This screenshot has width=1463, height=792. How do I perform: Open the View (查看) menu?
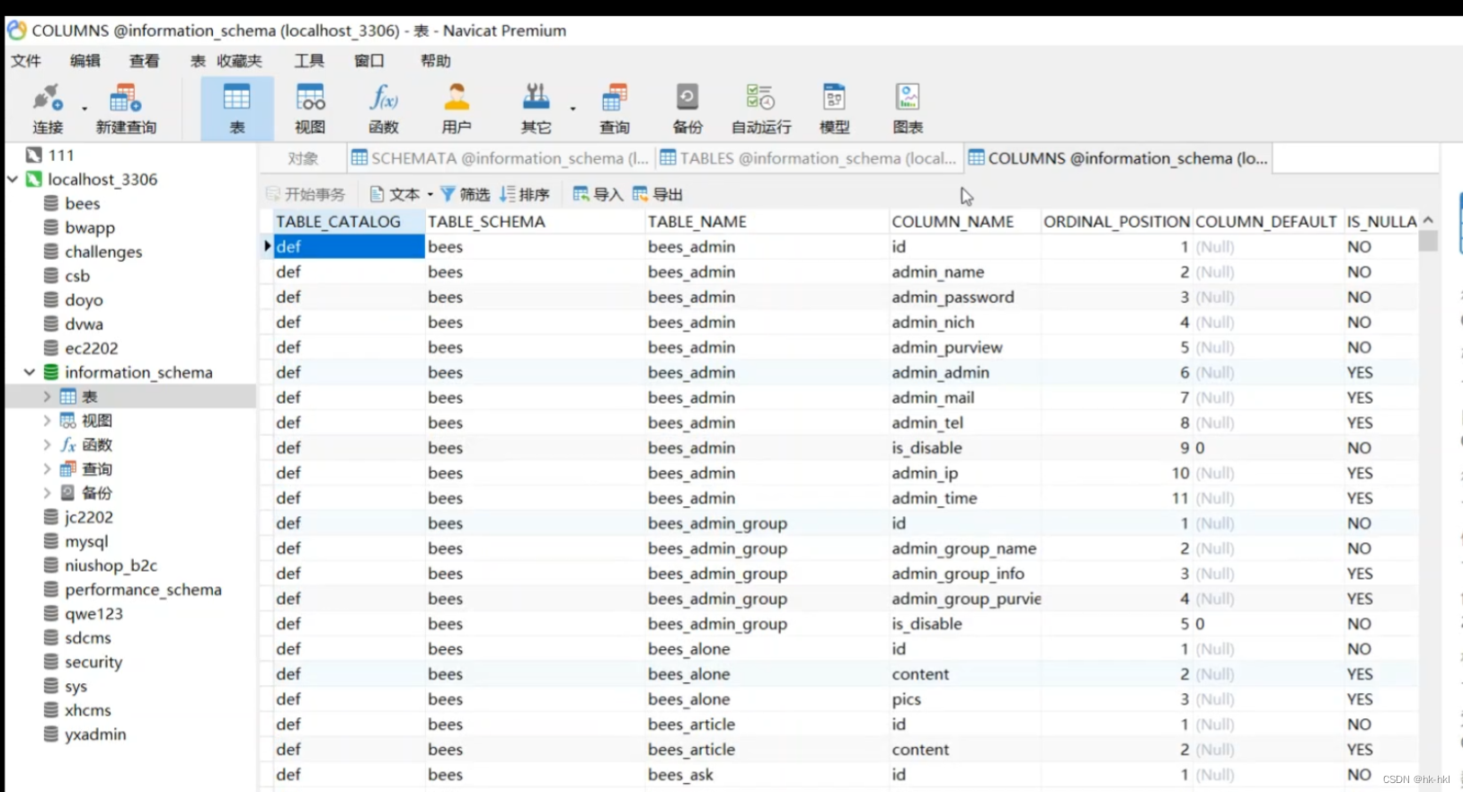pos(144,60)
